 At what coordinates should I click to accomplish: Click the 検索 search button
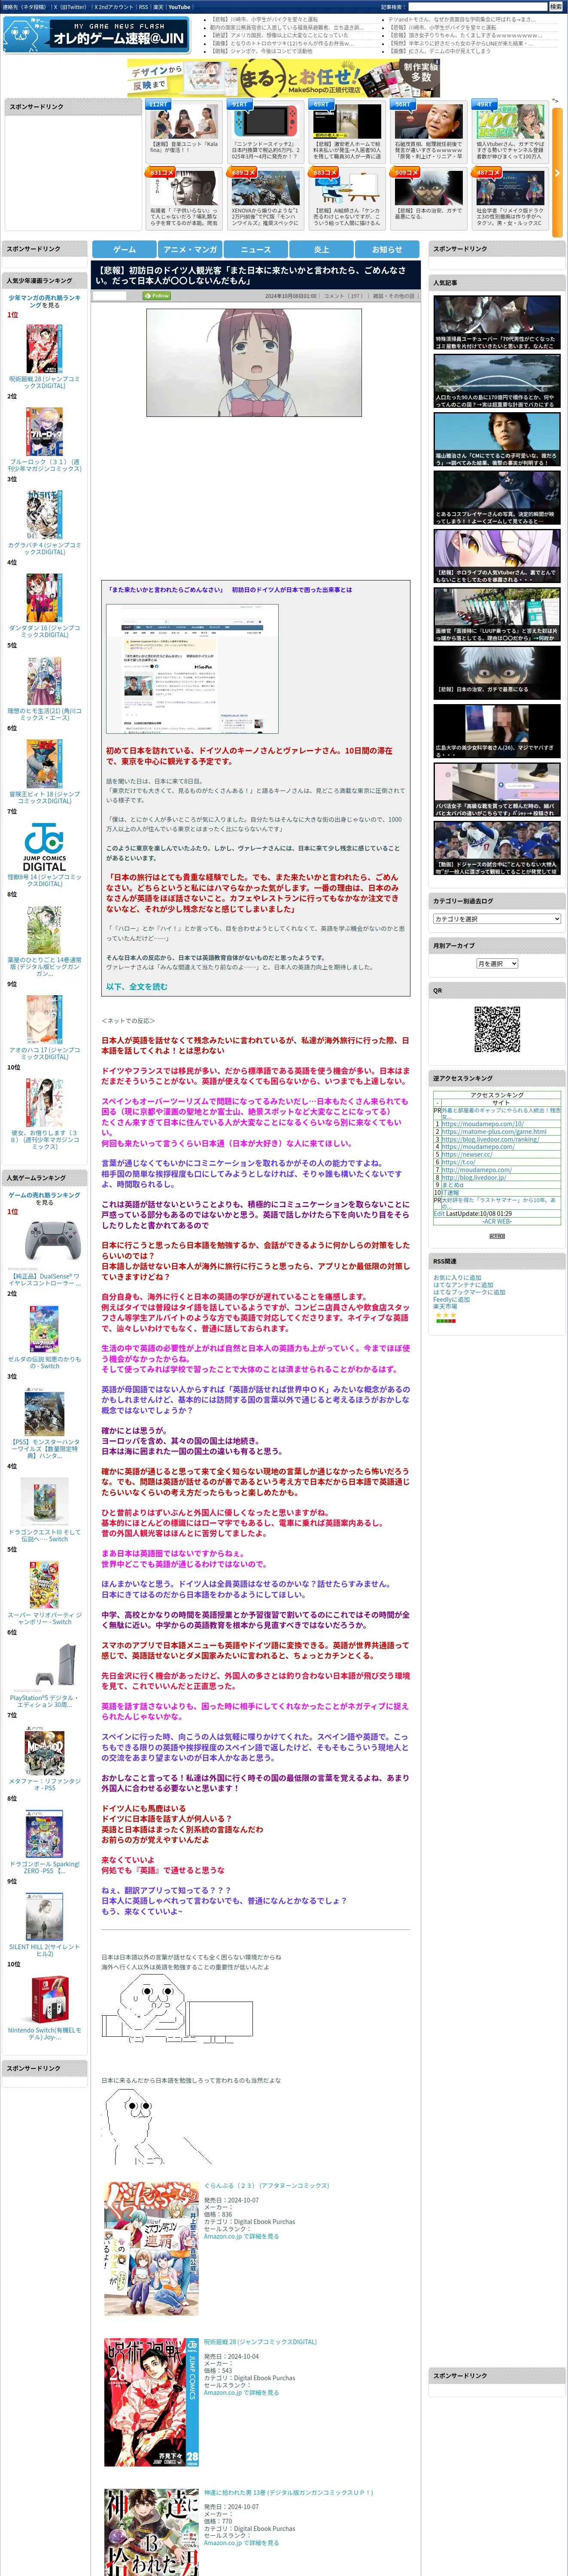point(555,7)
